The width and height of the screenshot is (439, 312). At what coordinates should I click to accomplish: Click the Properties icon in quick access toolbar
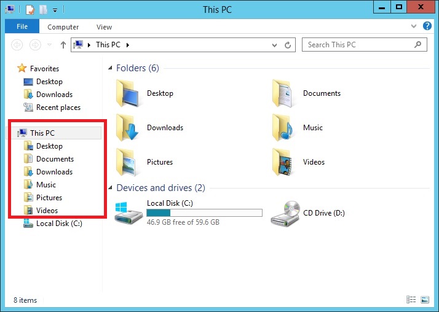coord(30,10)
